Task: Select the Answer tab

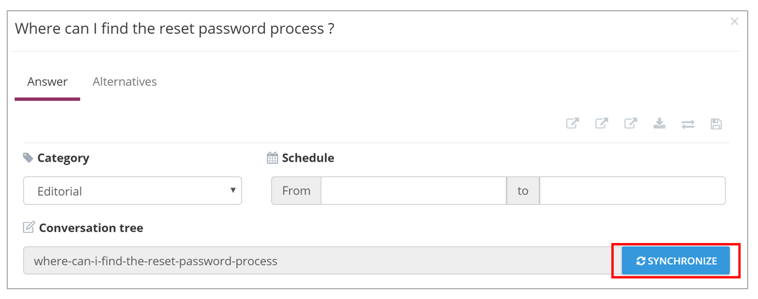Action: [x=47, y=82]
